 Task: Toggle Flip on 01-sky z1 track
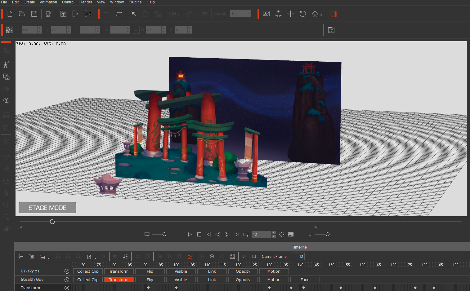pos(150,271)
